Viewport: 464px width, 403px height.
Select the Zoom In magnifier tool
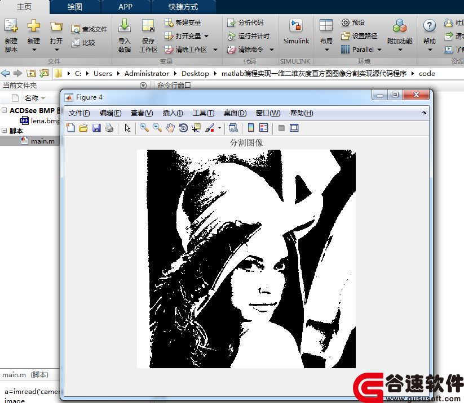[144, 128]
